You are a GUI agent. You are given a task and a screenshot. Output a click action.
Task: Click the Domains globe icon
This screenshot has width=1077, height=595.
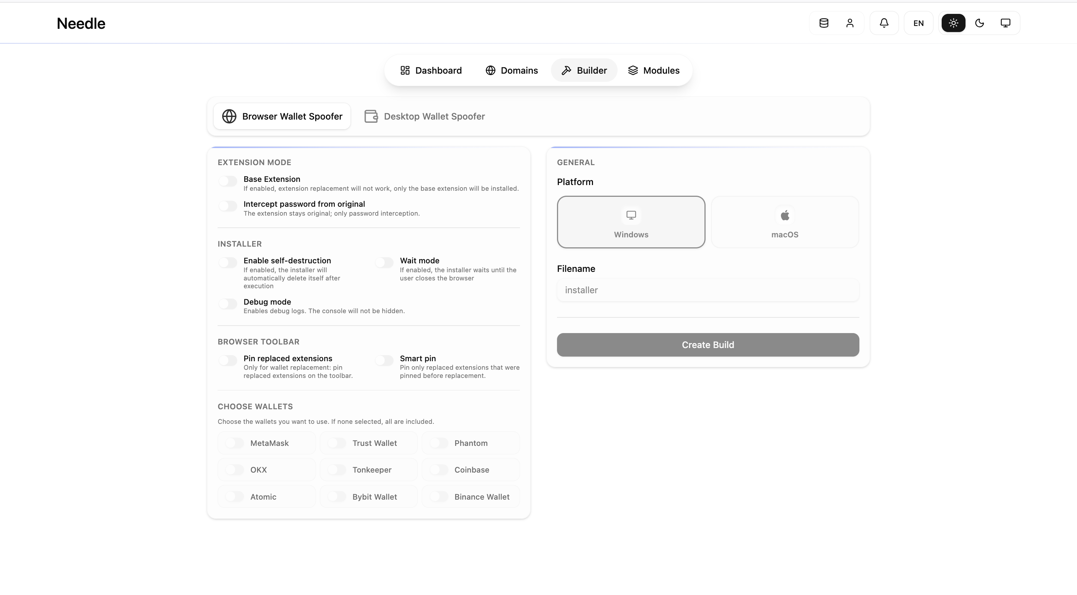pyautogui.click(x=490, y=70)
